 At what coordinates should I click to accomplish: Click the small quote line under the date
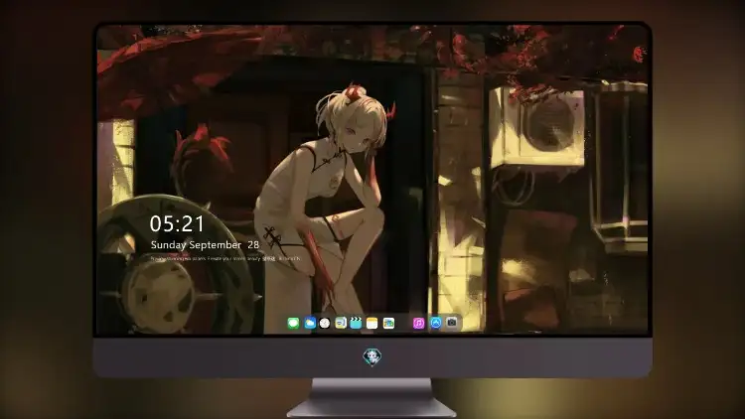point(225,258)
